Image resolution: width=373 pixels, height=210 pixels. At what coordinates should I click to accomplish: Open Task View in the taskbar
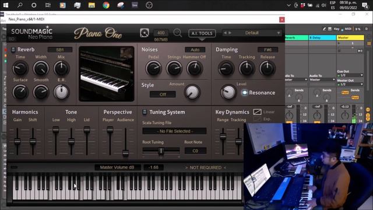pos(48,5)
